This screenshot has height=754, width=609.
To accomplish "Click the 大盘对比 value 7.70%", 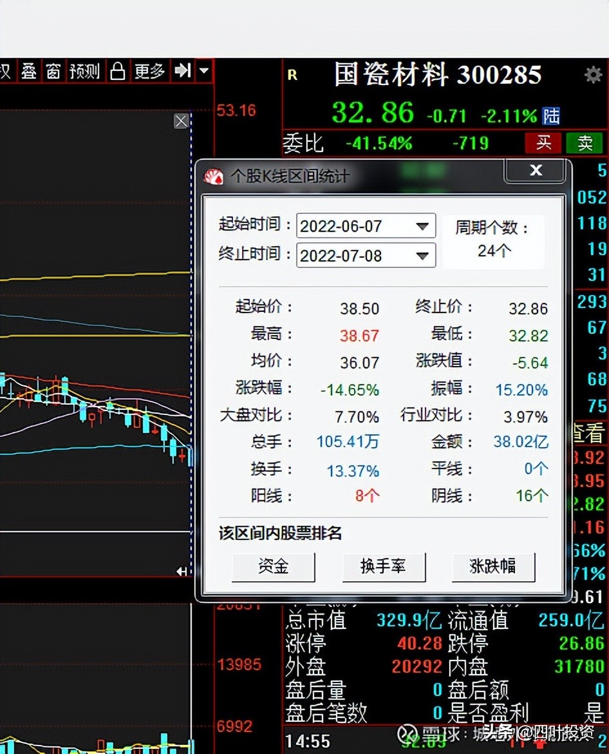I will [357, 416].
